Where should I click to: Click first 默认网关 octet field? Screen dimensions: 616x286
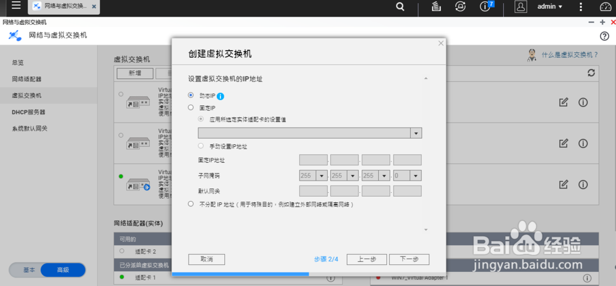pyautogui.click(x=314, y=191)
